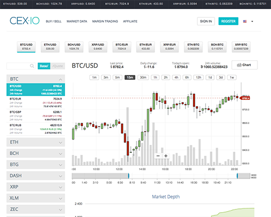Select BTC/USD pair tab
Viewport: 271px width, 217px height.
(x=26, y=47)
